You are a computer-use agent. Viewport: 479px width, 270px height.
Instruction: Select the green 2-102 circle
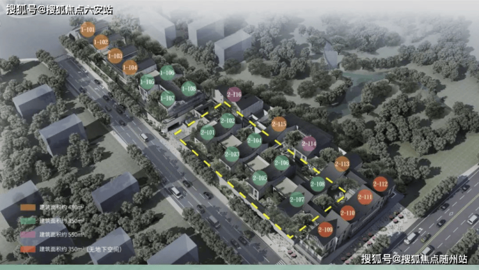[x=228, y=121]
